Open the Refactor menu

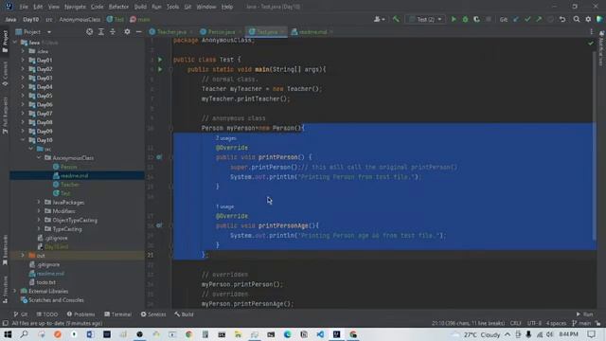coord(118,7)
